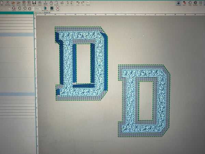Click the New design icon
Image resolution: width=205 pixels, height=154 pixels.
click(x=2, y=3)
